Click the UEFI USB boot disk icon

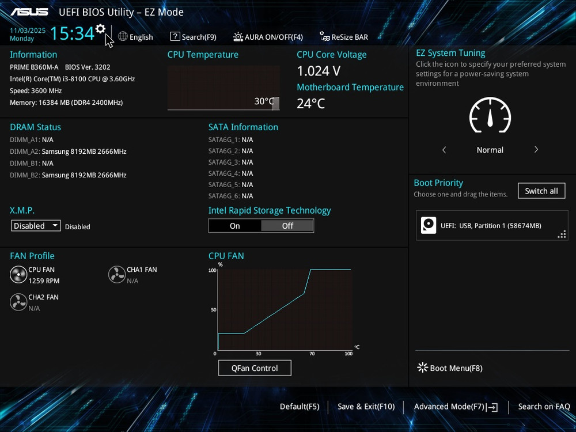pos(429,225)
